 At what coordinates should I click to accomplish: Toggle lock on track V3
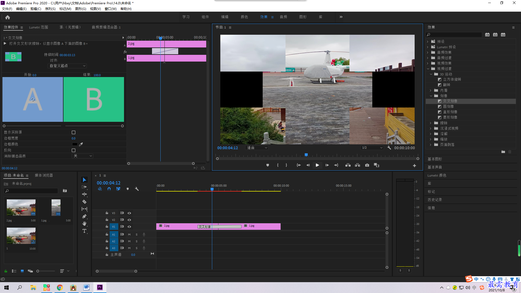[x=107, y=213]
